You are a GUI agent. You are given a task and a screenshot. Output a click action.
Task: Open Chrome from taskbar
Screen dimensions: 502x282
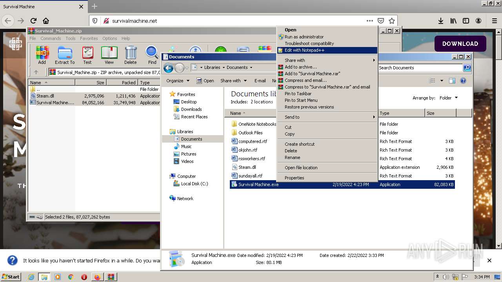71,277
